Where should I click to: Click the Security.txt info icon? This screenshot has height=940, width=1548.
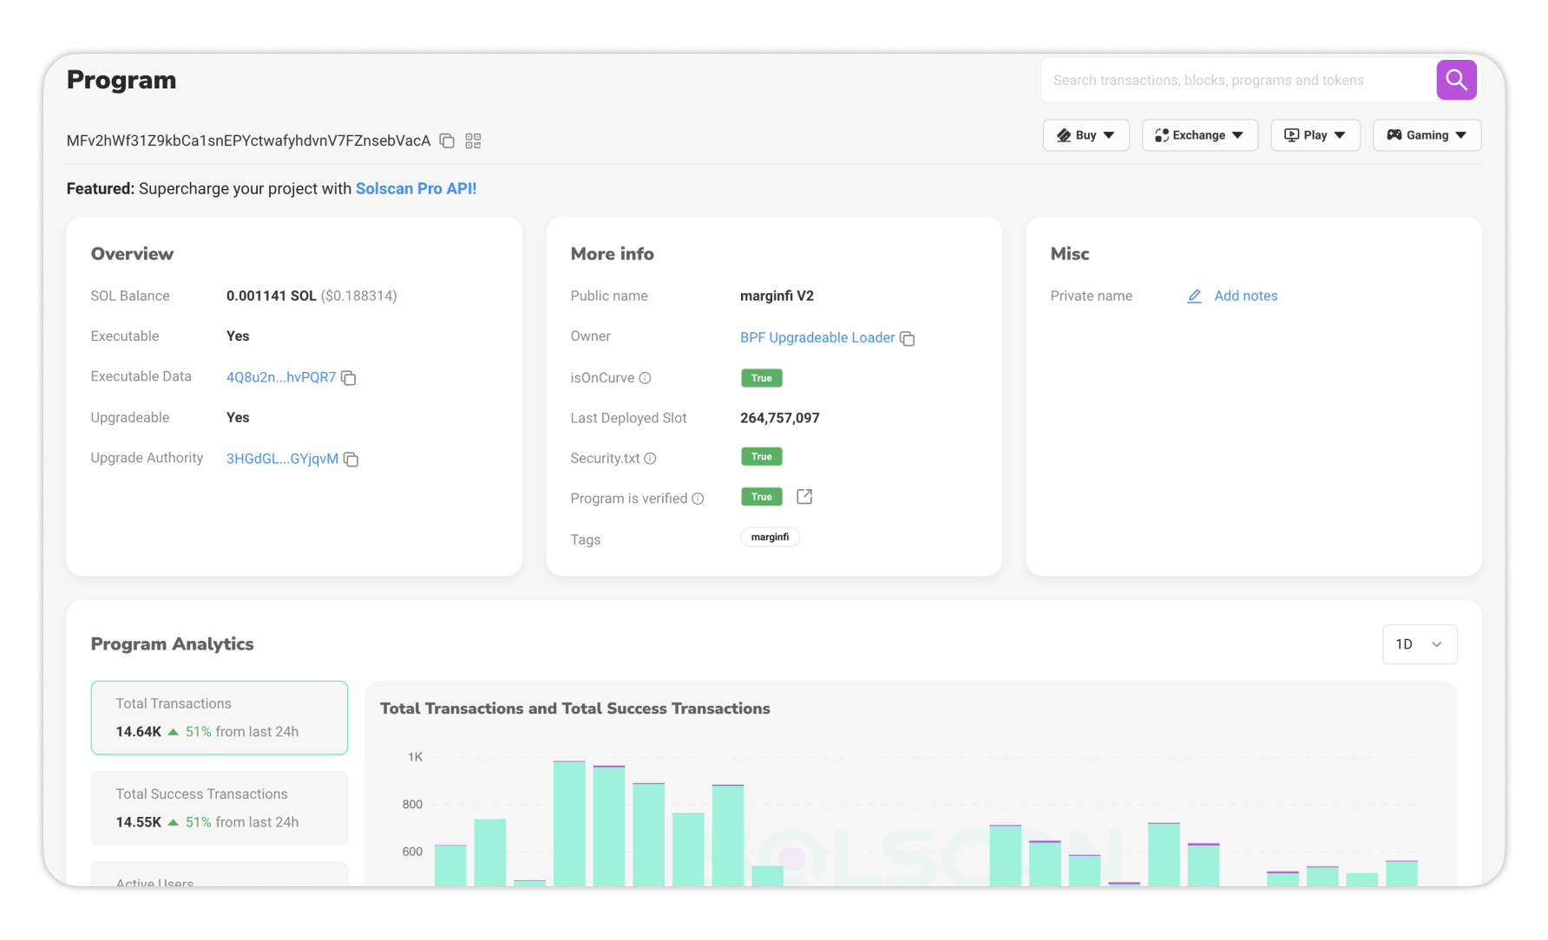(650, 459)
